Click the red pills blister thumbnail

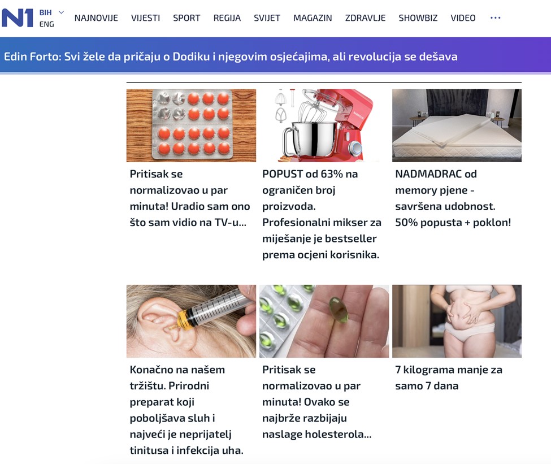click(191, 125)
